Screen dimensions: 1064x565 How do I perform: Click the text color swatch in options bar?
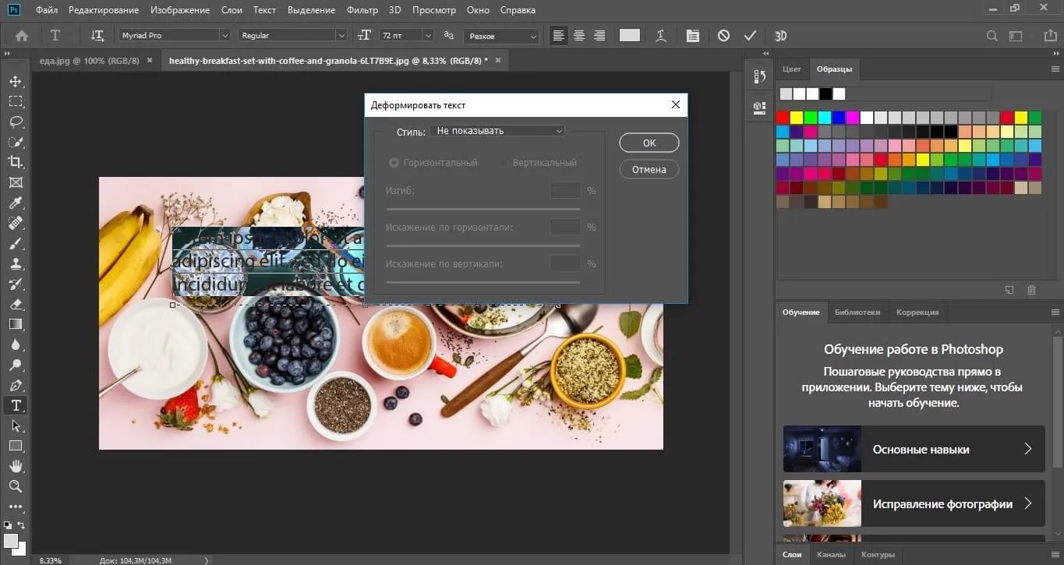point(629,36)
